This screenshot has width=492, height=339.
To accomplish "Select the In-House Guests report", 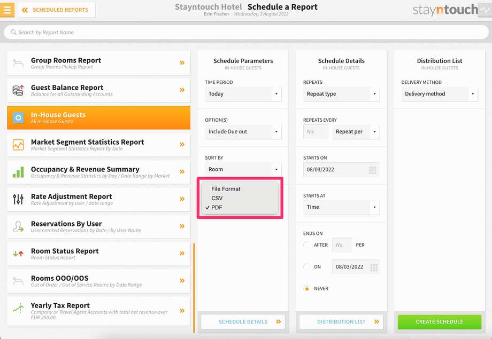I will pyautogui.click(x=99, y=118).
